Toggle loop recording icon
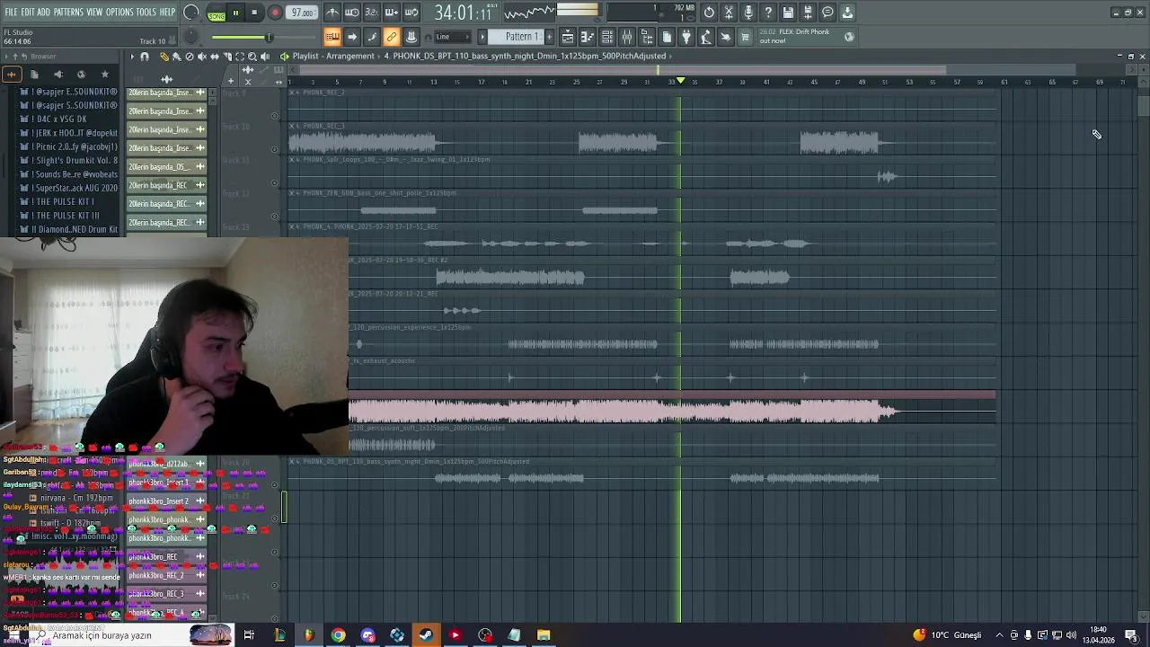The width and height of the screenshot is (1150, 647). pos(411,13)
